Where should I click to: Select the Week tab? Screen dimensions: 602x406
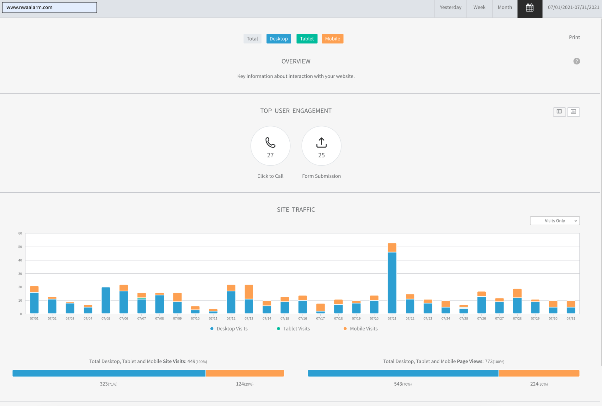coord(479,8)
